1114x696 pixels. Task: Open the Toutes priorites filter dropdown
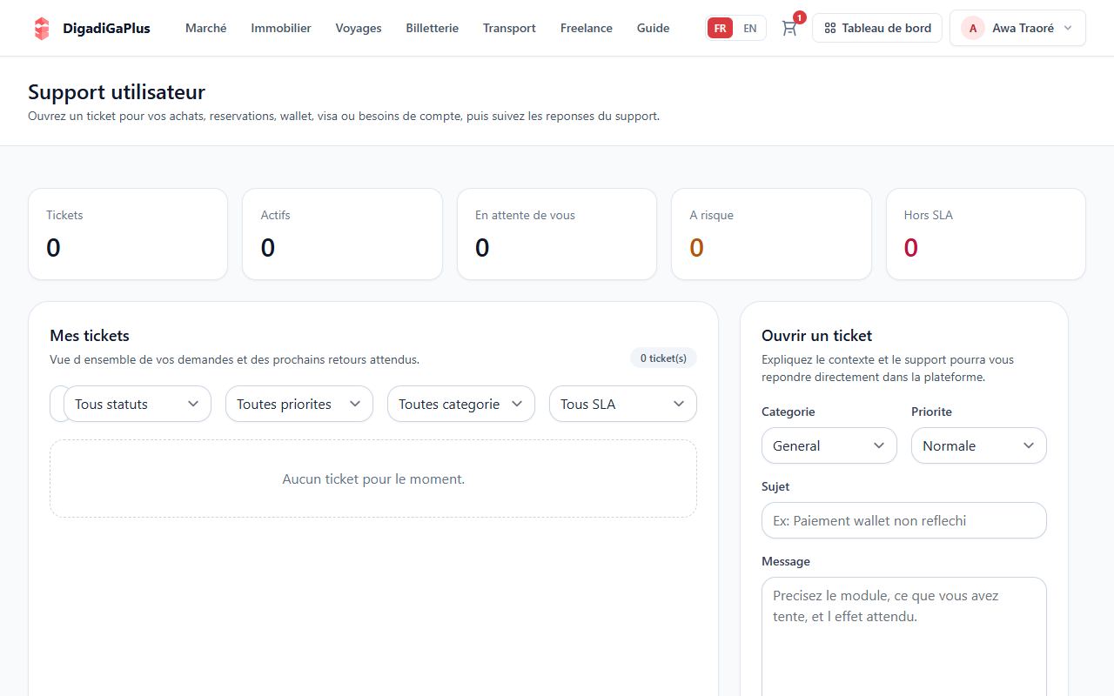[x=299, y=404]
